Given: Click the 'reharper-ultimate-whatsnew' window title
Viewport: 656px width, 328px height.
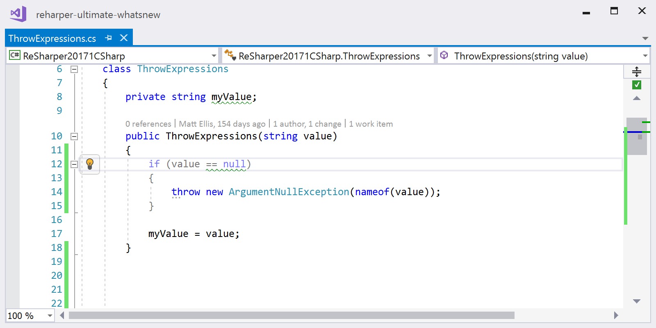Looking at the screenshot, I should point(98,15).
